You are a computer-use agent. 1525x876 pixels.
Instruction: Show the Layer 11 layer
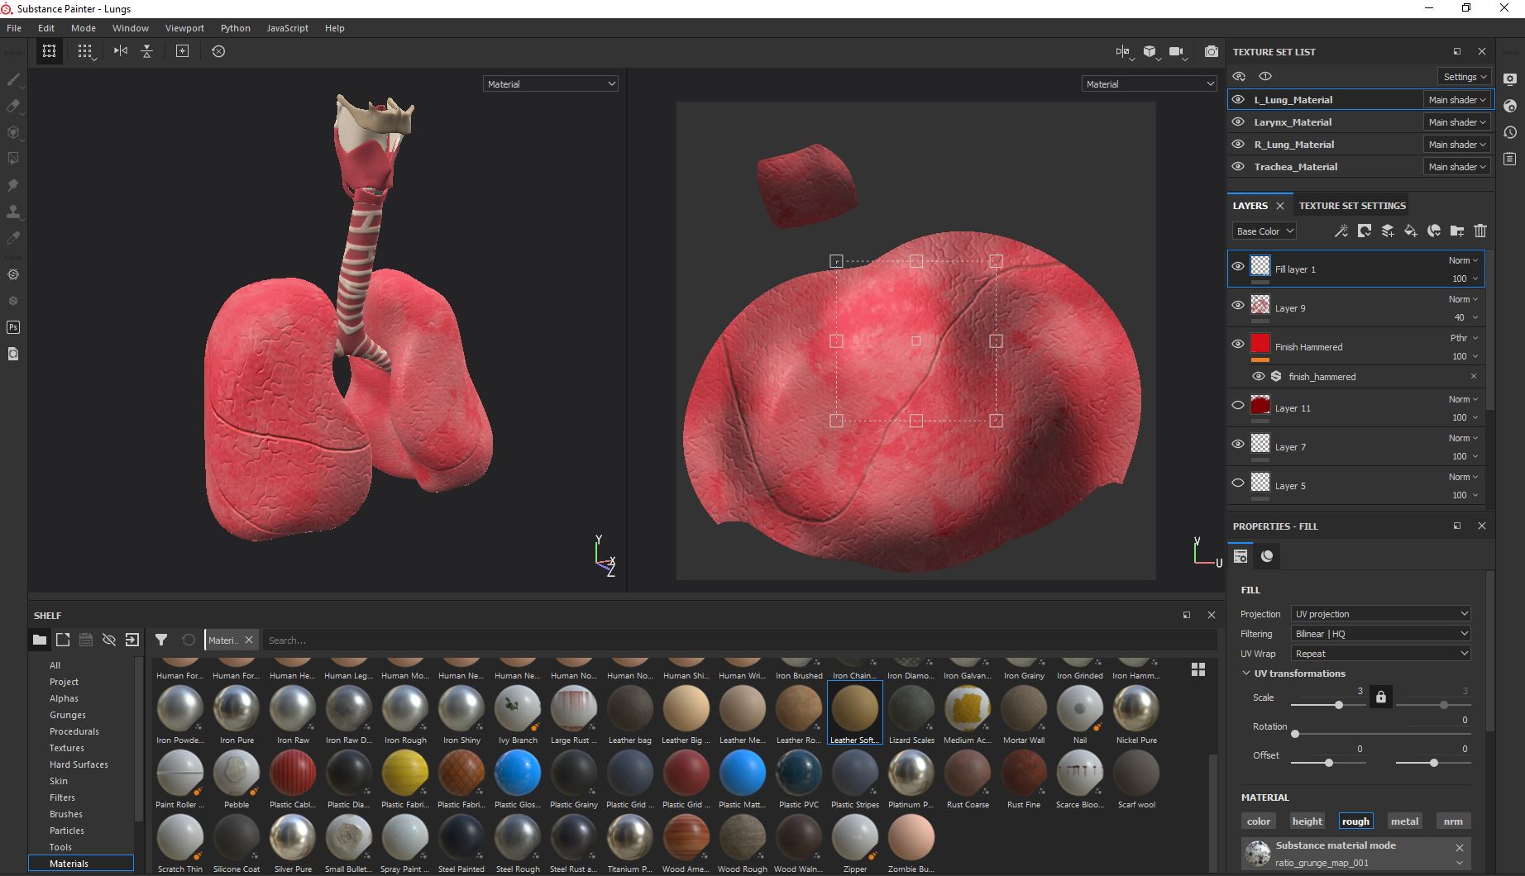[x=1238, y=405]
